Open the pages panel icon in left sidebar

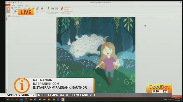pyautogui.click(x=7, y=16)
